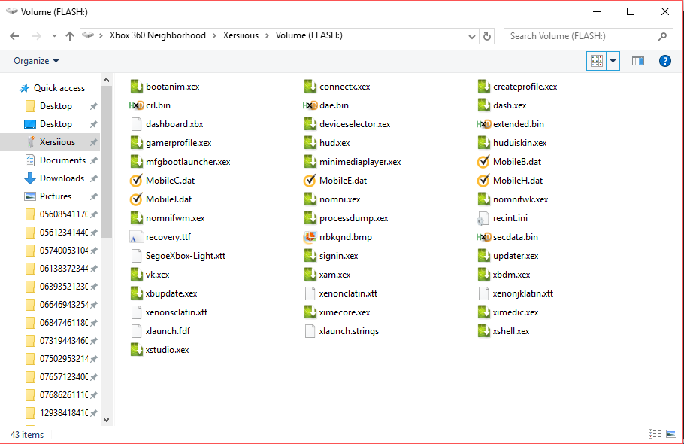Open the Help question mark icon
This screenshot has height=444, width=684.
coord(664,61)
